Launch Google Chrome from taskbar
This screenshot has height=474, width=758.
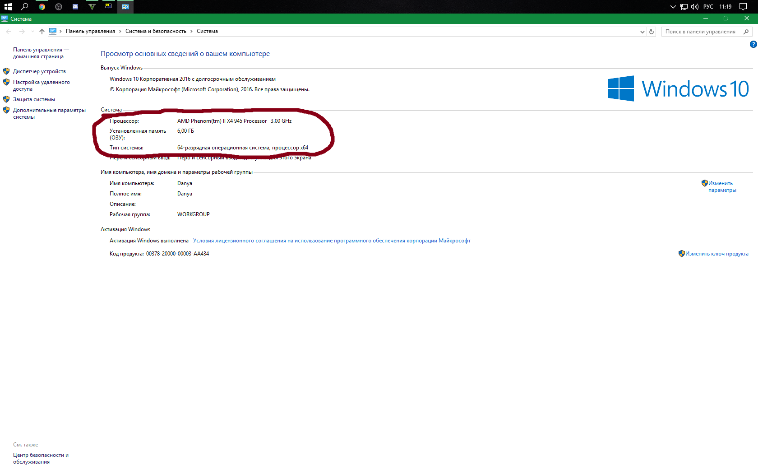tap(42, 6)
